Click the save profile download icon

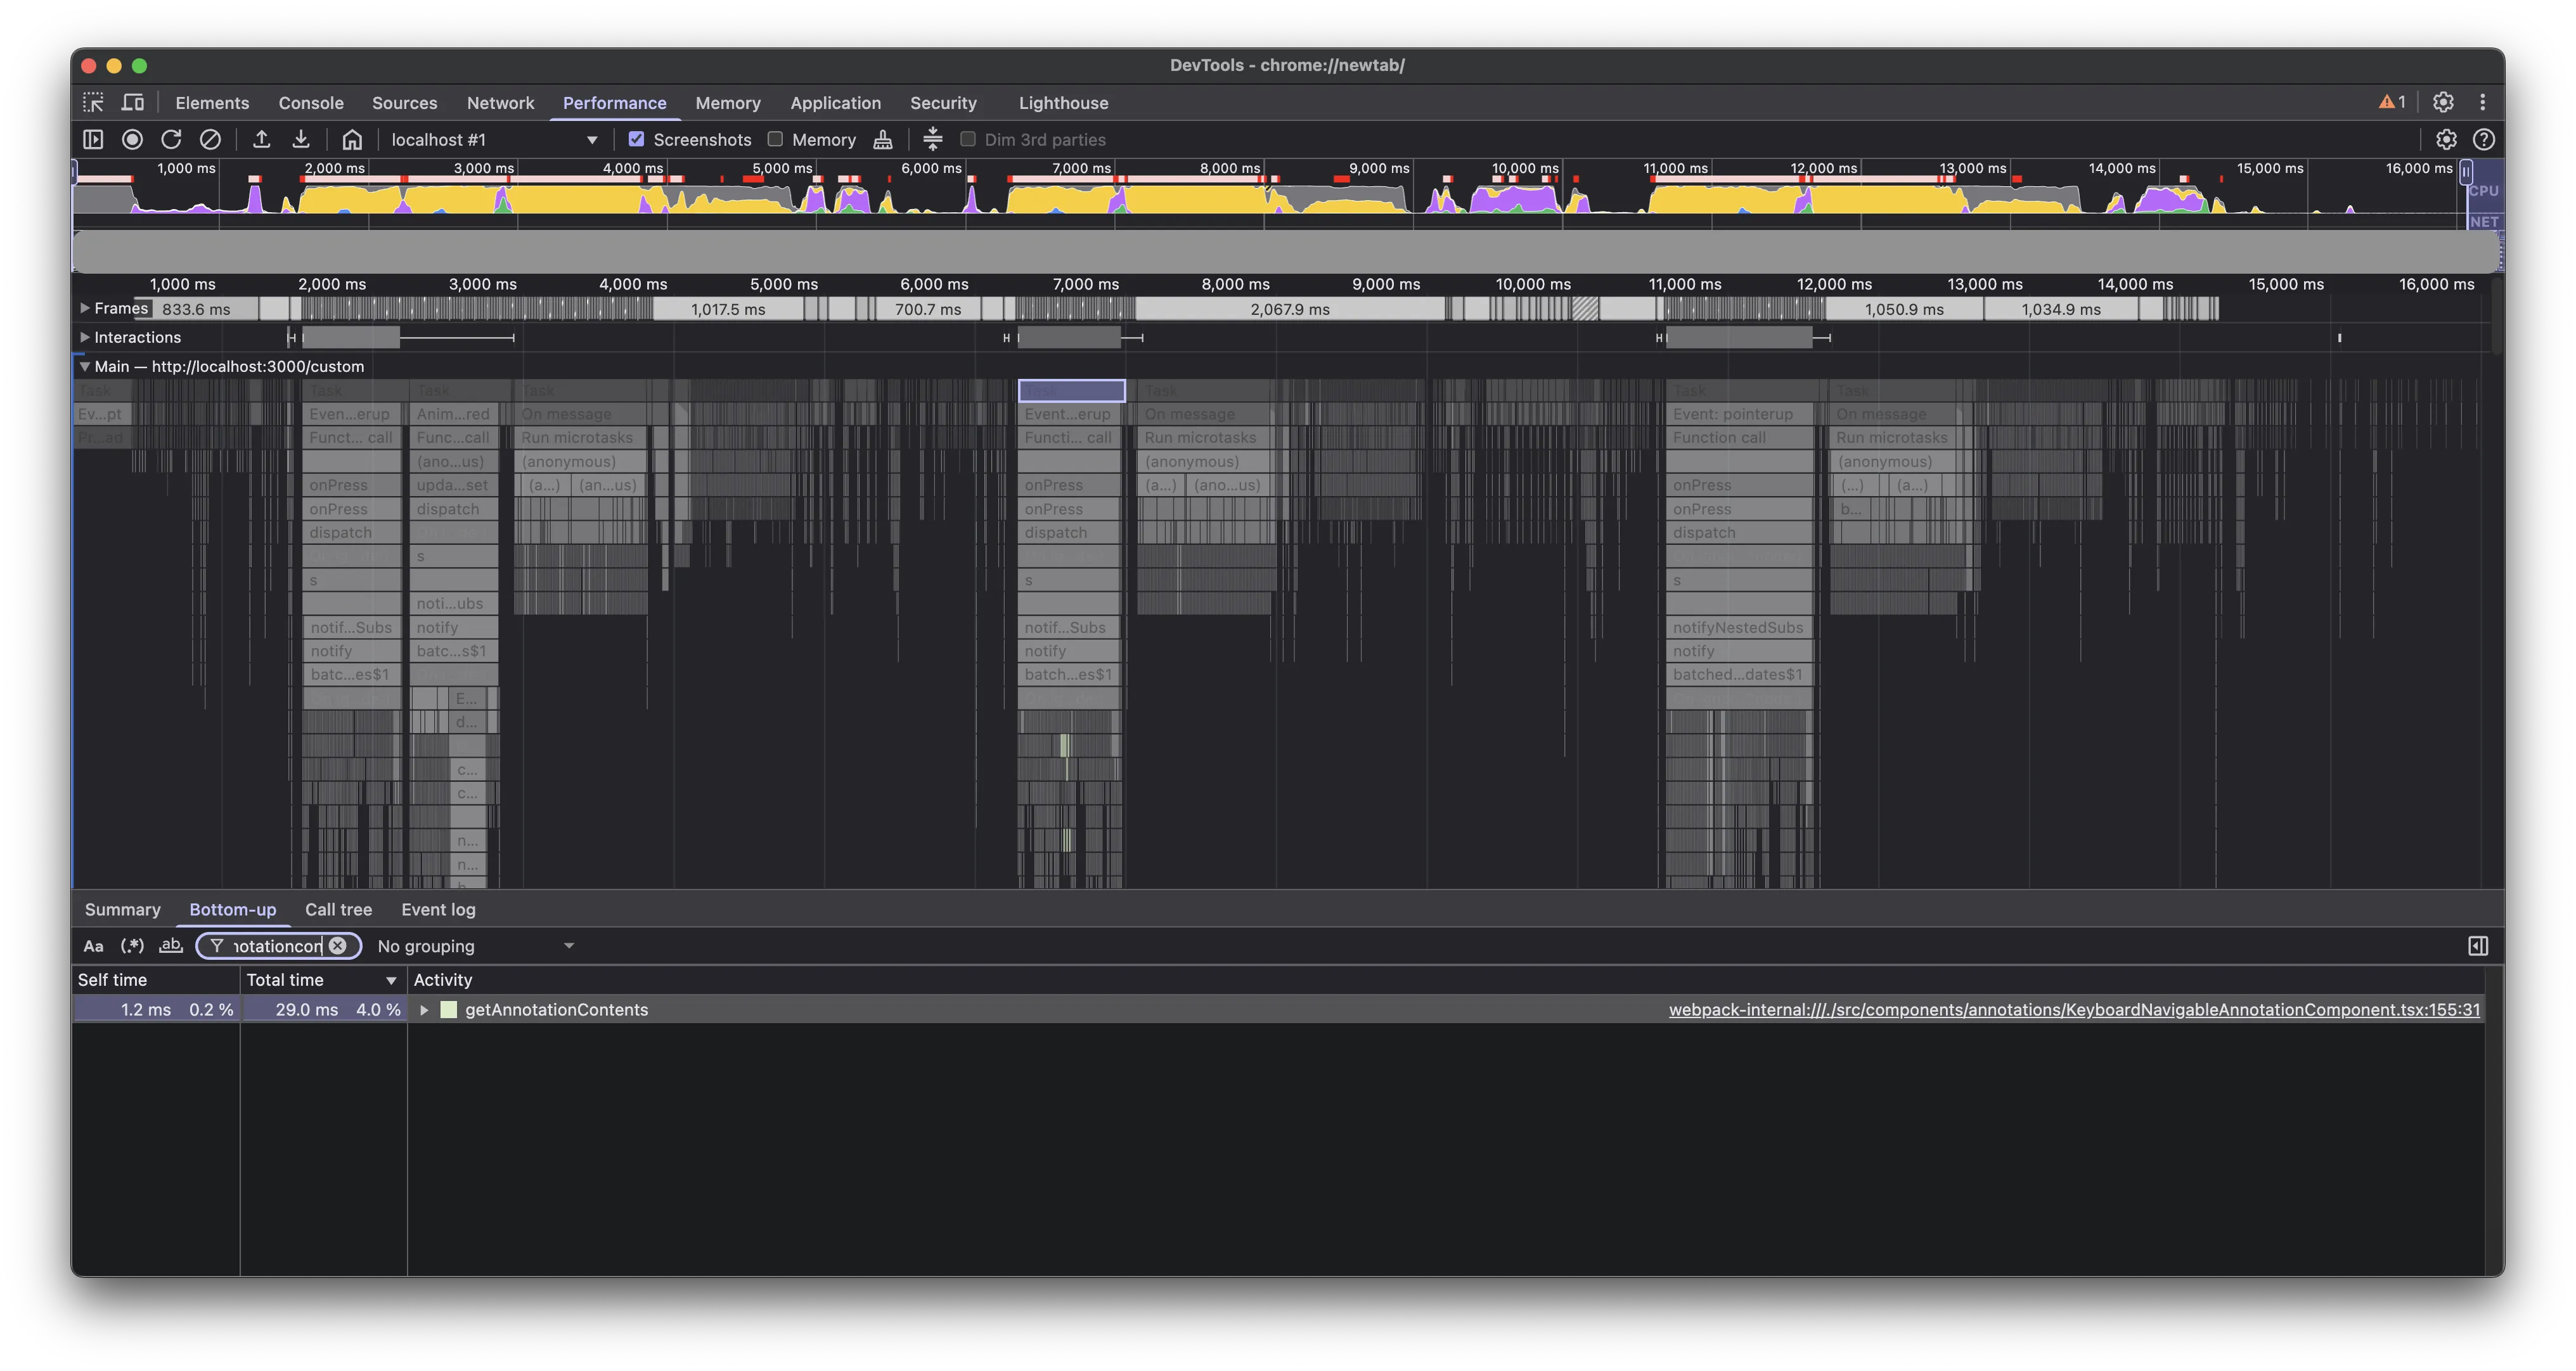301,140
